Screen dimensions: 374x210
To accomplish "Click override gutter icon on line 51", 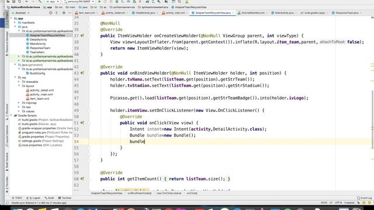I will coord(82,123).
